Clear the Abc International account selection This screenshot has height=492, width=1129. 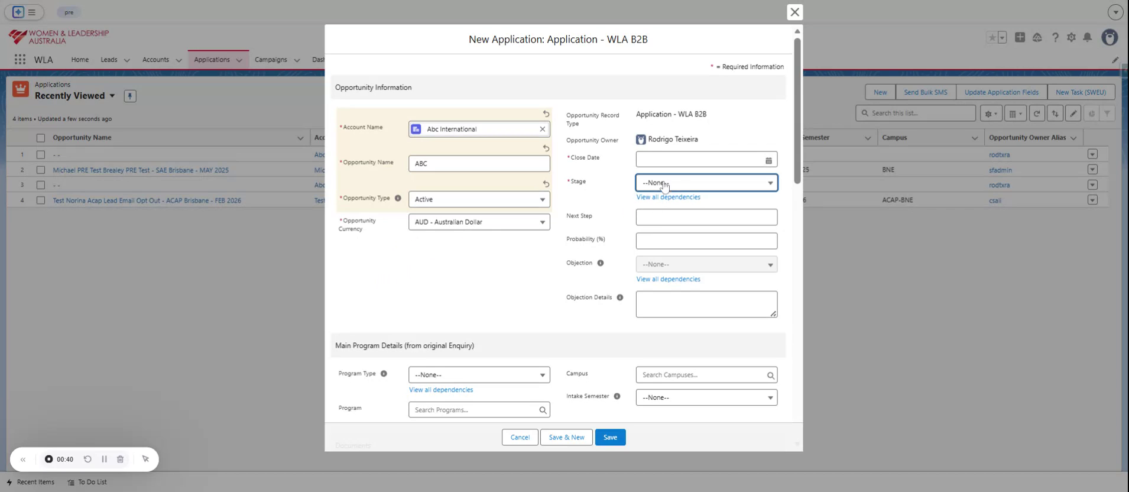pos(542,129)
